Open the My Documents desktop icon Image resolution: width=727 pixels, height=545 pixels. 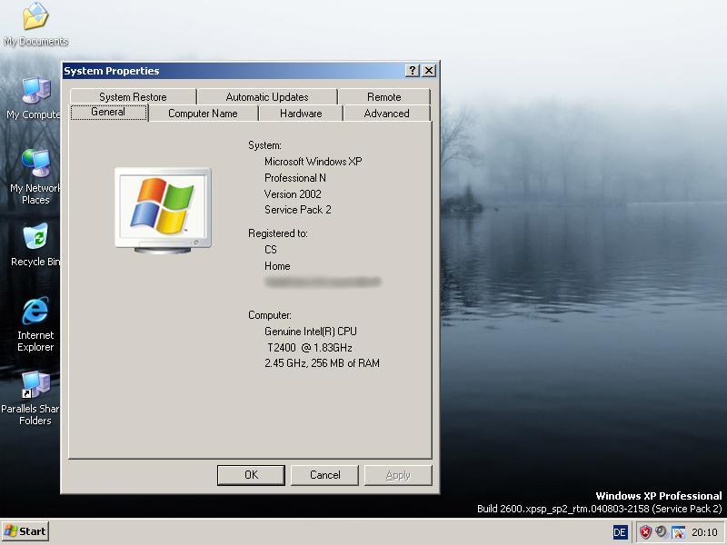(35, 18)
